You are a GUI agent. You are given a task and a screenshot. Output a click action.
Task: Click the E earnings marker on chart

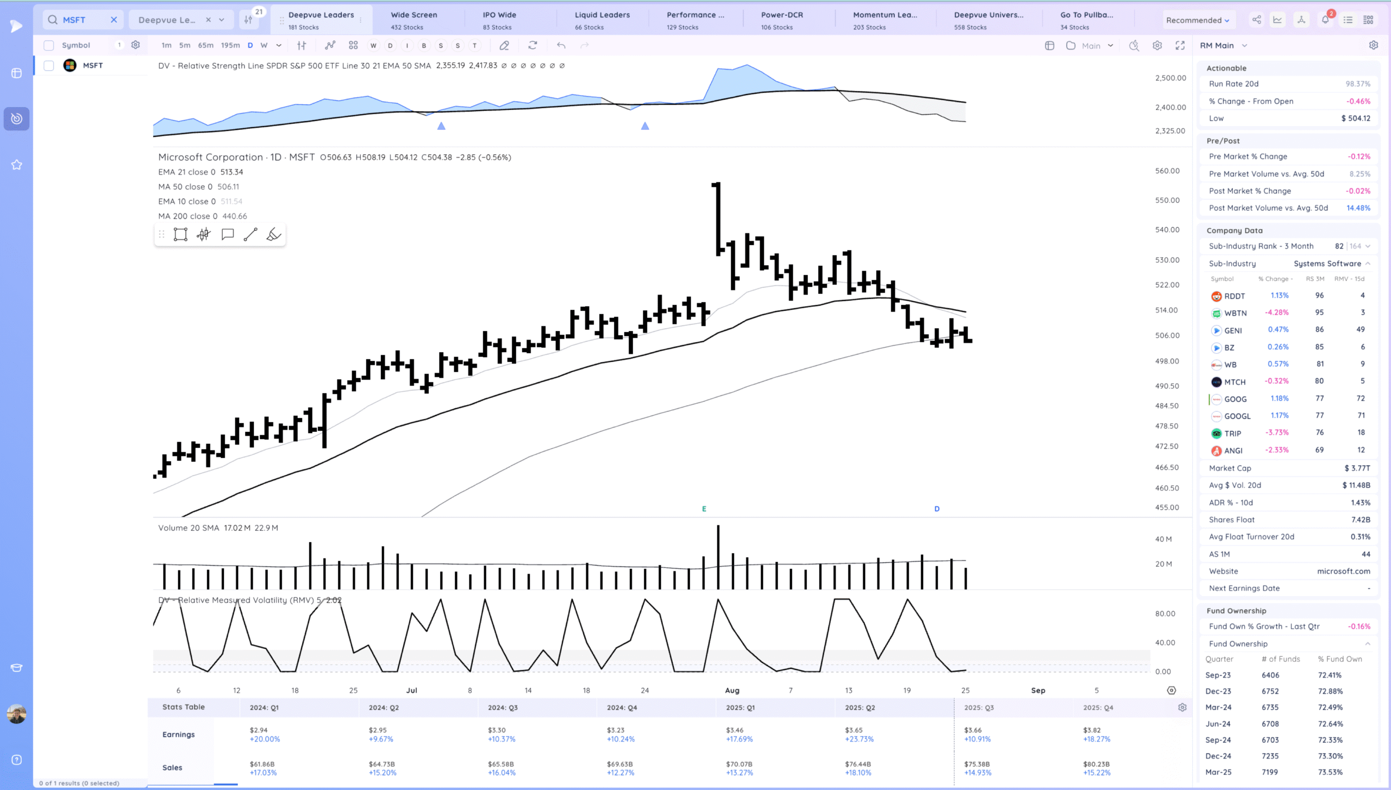[704, 509]
